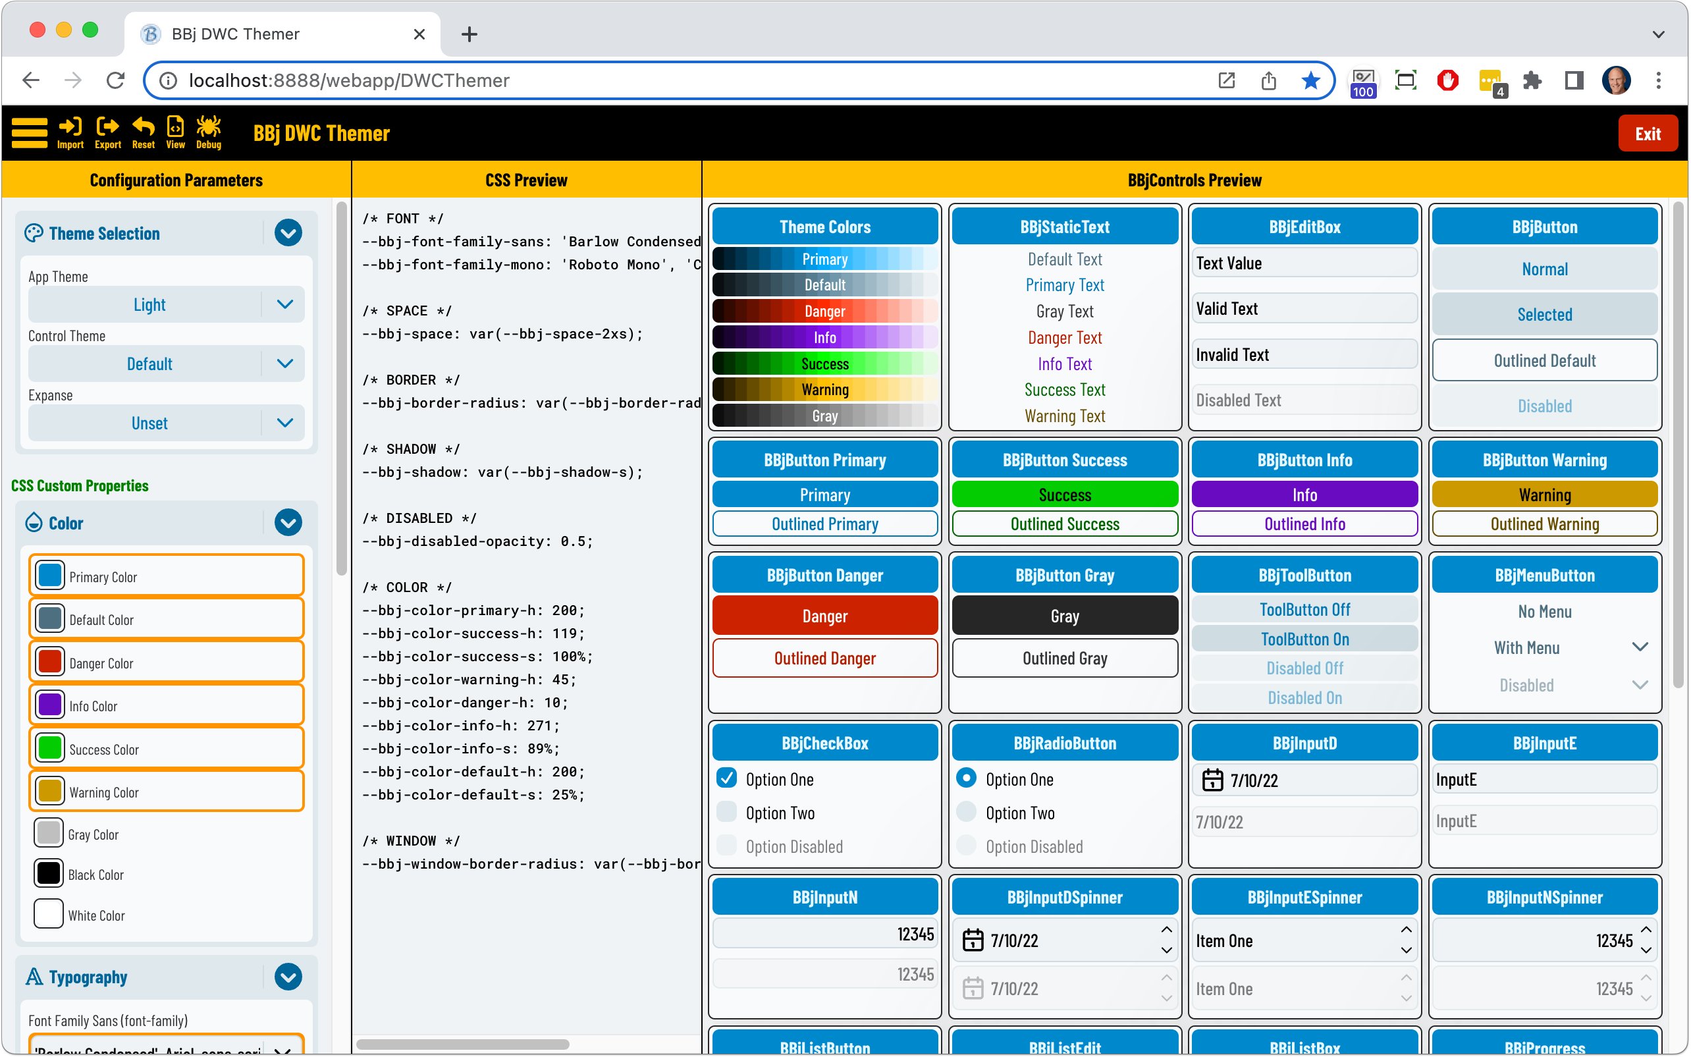Open the Primary Color swatch

tap(50, 576)
